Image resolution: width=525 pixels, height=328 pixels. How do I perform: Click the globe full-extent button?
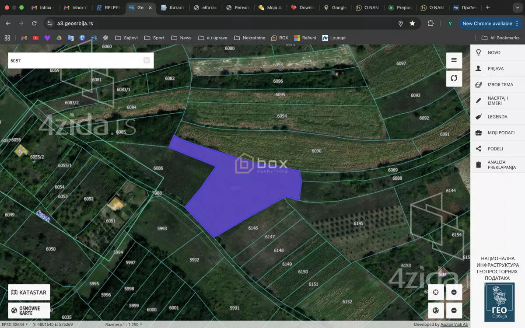click(436, 311)
